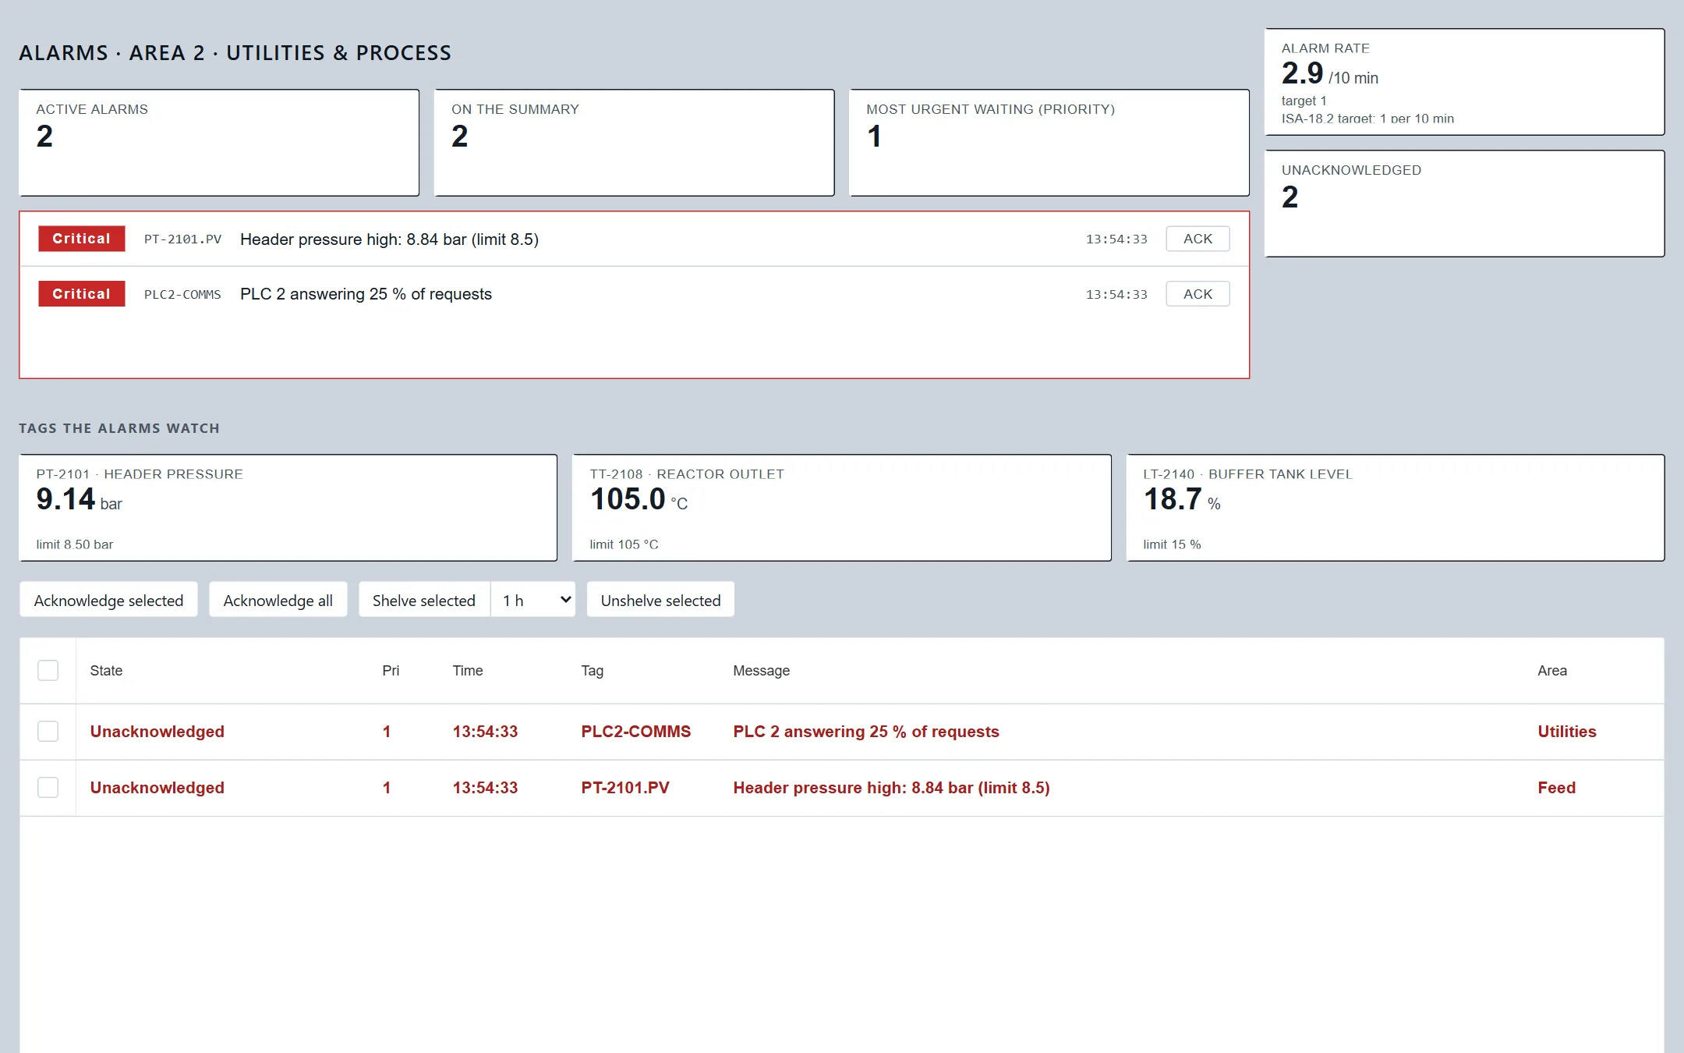This screenshot has width=1684, height=1053.
Task: Click Unacknowledged state in the PT-2101.PV row
Action: click(x=157, y=788)
